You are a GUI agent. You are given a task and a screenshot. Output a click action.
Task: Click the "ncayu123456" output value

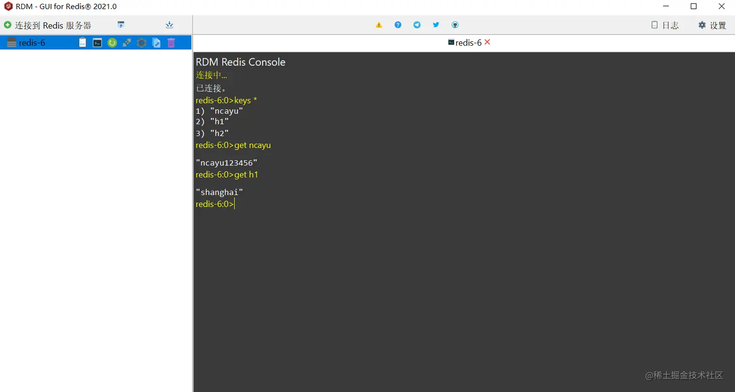point(227,163)
